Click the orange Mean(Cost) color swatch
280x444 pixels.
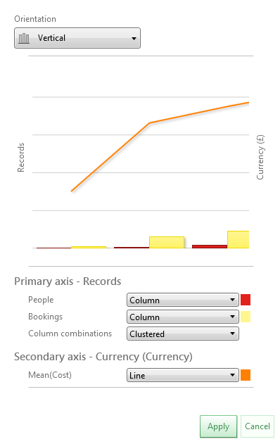(x=246, y=375)
